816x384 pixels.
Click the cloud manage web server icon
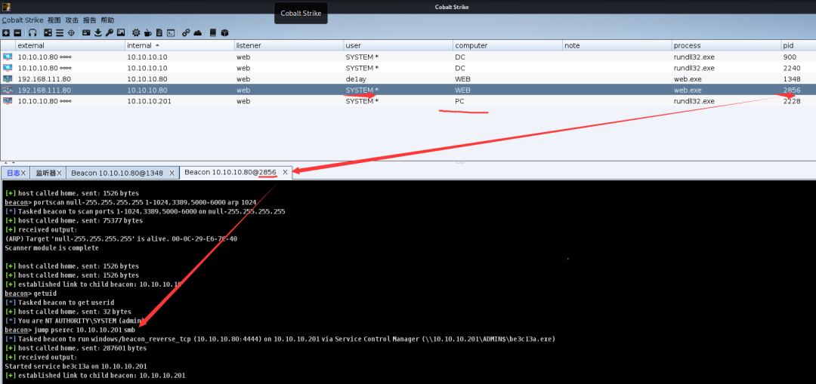coord(198,32)
